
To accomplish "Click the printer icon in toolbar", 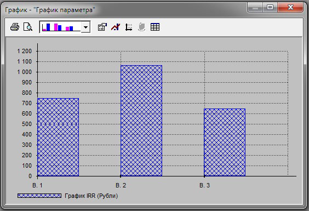I will tap(15, 27).
